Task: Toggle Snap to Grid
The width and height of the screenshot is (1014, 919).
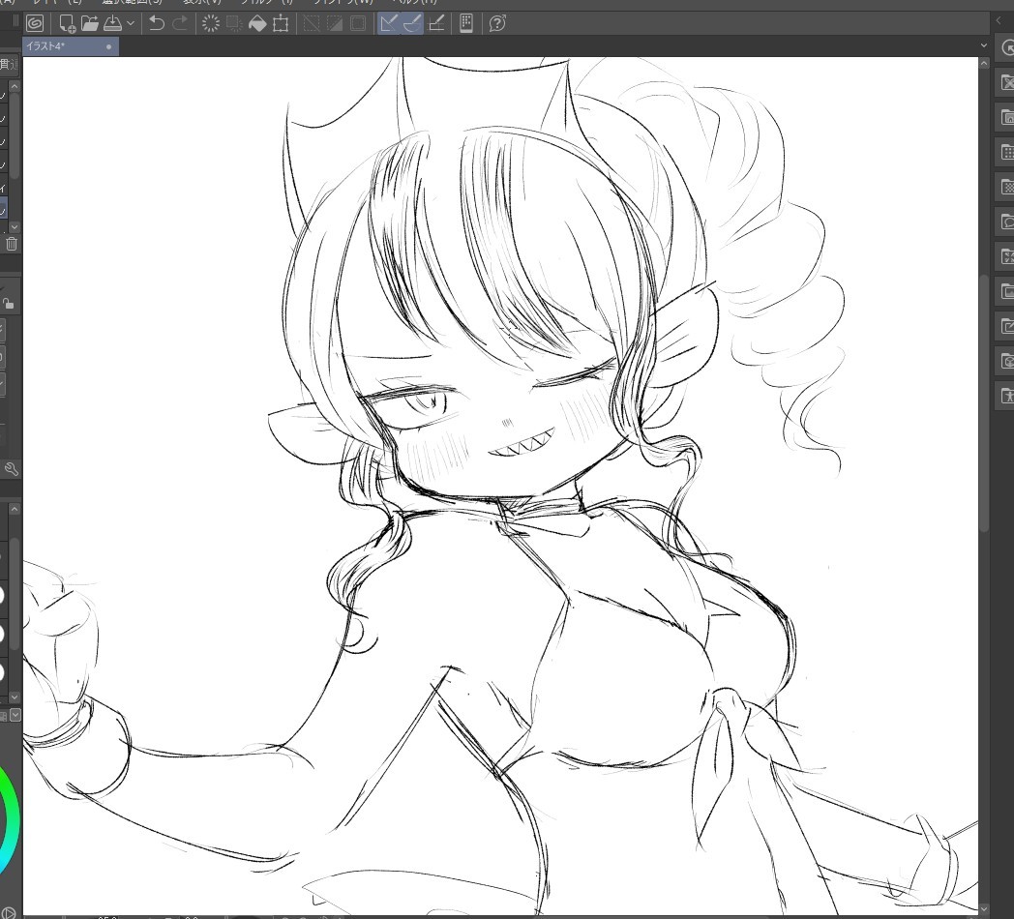Action: tap(436, 24)
